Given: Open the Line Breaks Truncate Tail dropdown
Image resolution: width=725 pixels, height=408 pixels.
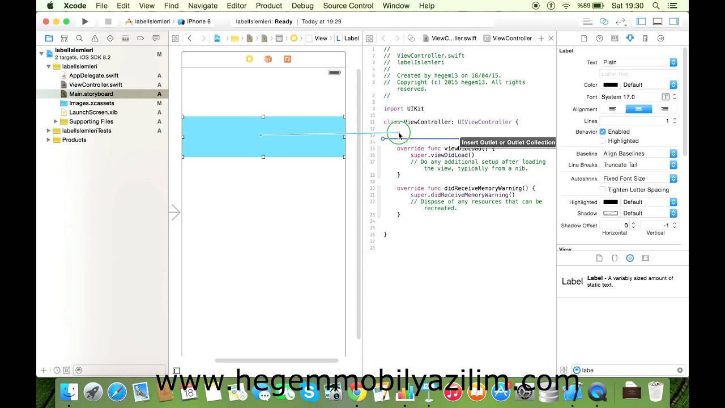Looking at the screenshot, I should [638, 165].
